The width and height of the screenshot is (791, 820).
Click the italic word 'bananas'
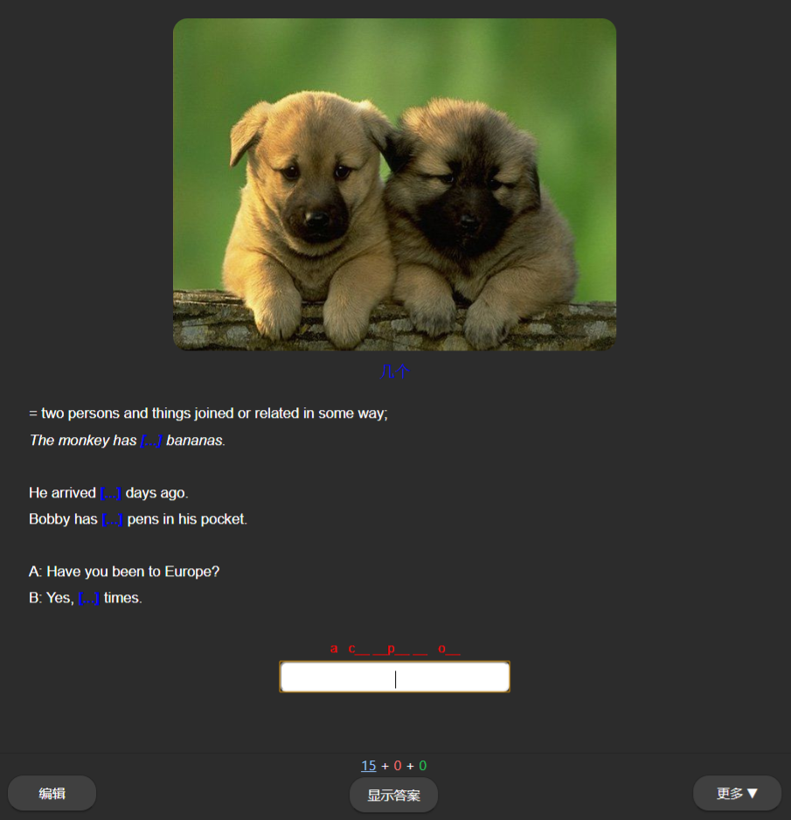click(194, 441)
